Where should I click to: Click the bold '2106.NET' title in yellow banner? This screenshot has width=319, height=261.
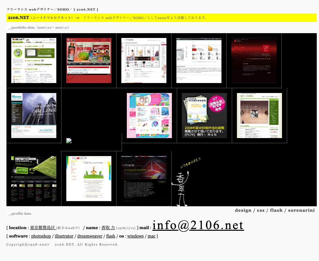click(x=19, y=18)
